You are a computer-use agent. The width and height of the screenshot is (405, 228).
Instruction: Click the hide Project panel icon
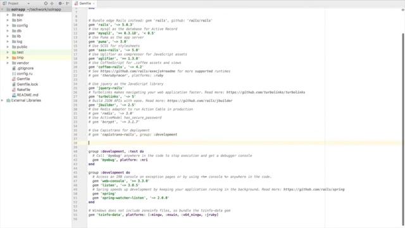click(68, 3)
